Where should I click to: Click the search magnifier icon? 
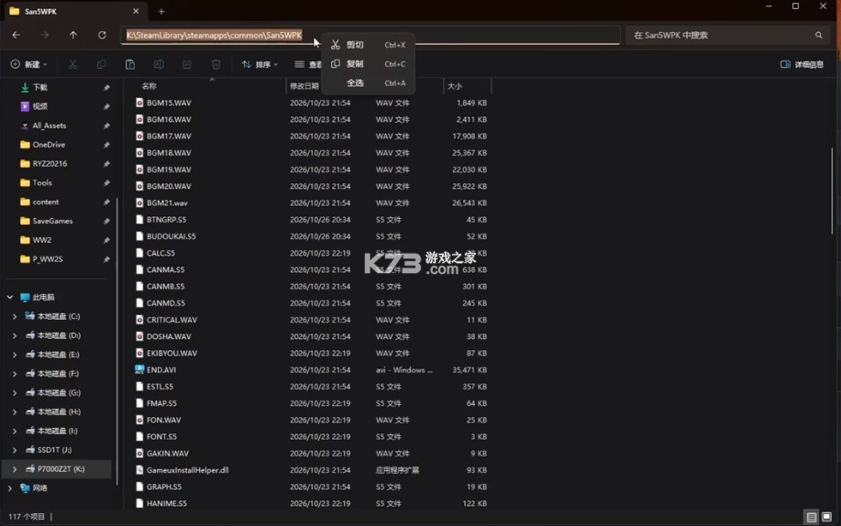(818, 35)
